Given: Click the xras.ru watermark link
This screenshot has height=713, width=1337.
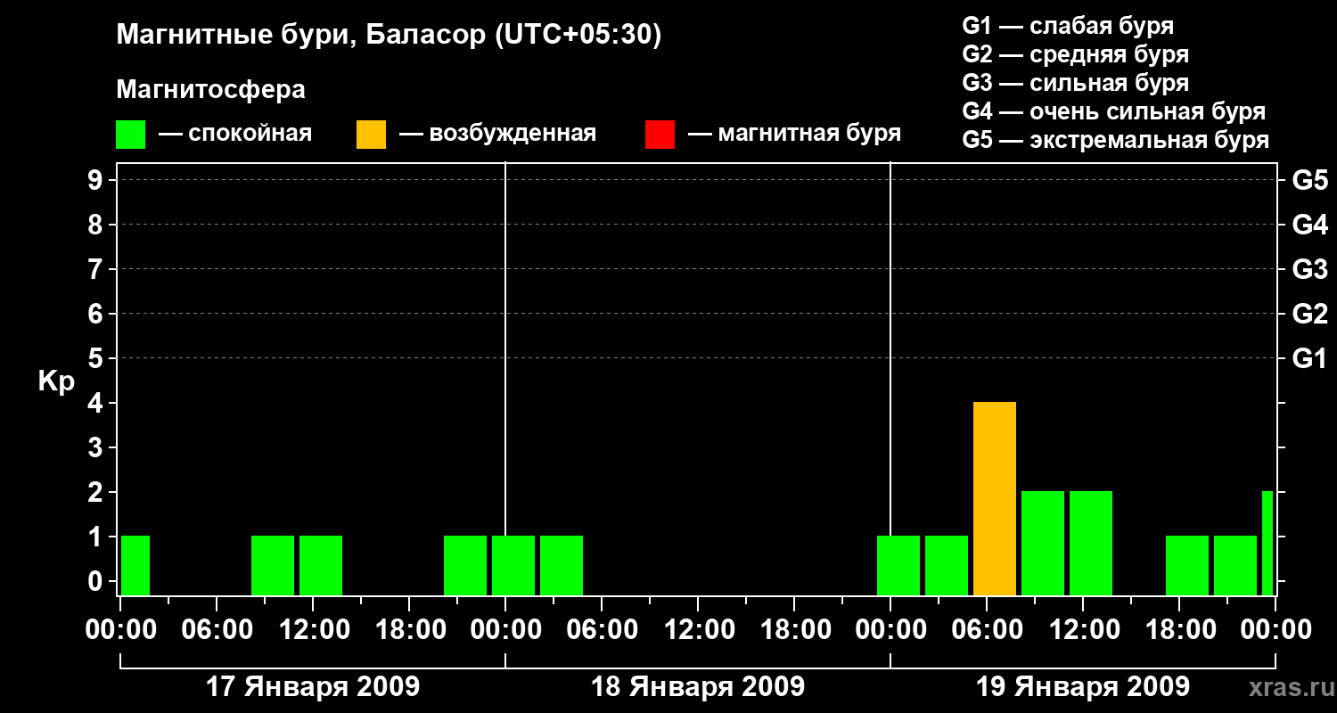Looking at the screenshot, I should coord(1289,687).
